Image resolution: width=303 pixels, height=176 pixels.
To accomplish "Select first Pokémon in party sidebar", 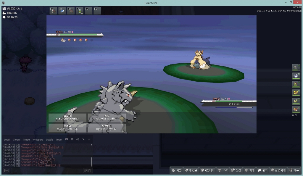I will 296,67.
